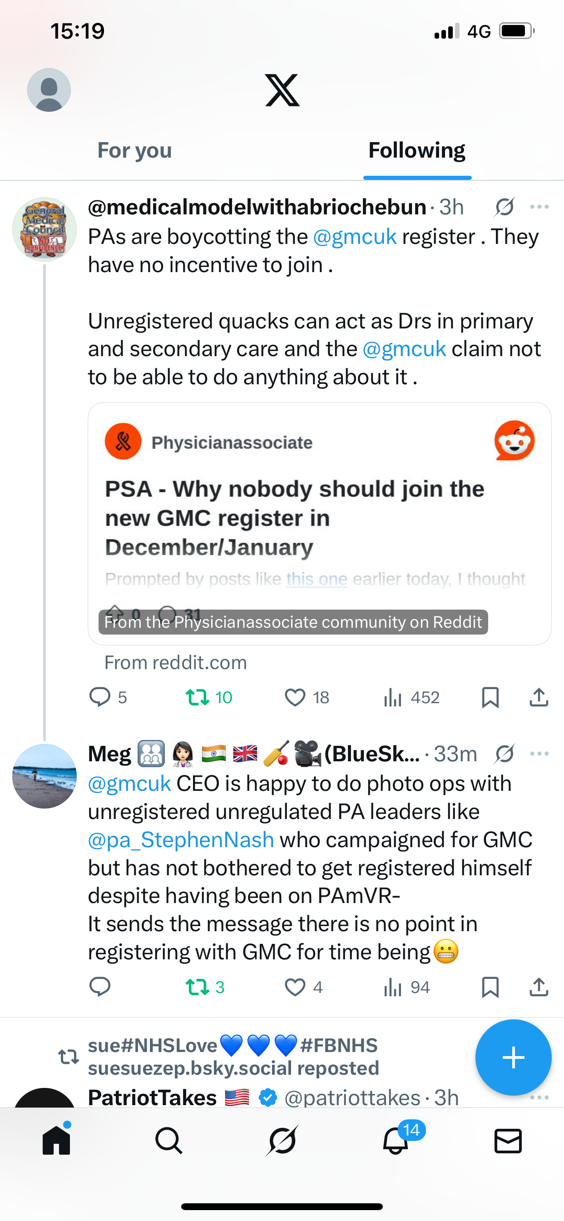The image size is (564, 1221).
Task: Select the Following tab
Action: point(416,151)
